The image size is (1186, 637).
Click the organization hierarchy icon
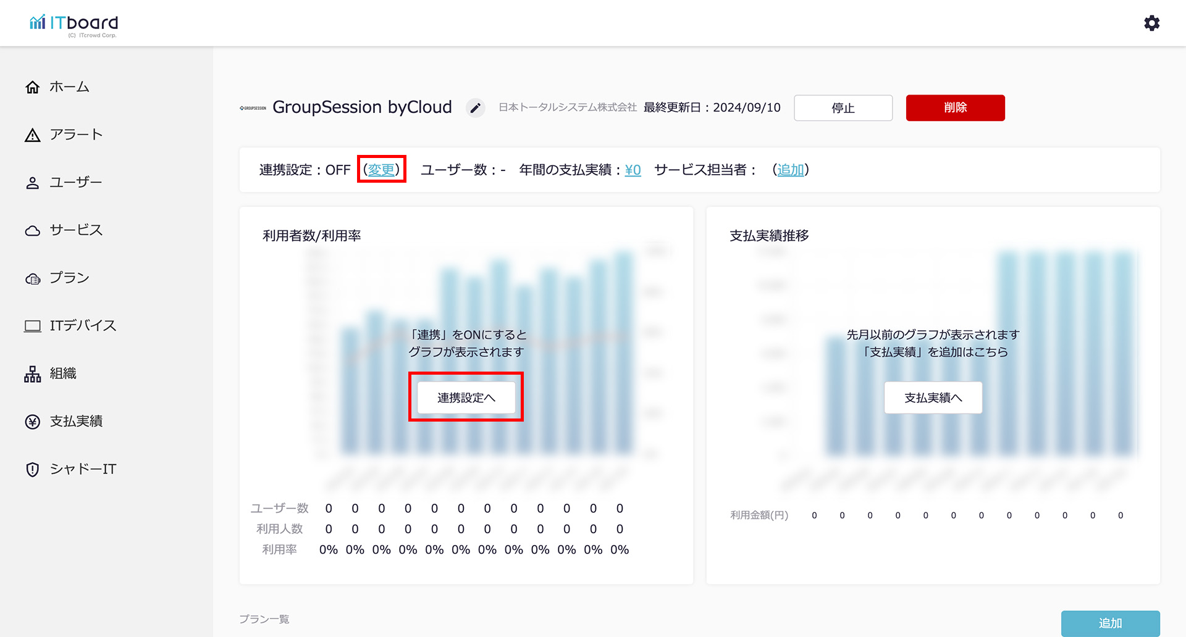33,374
